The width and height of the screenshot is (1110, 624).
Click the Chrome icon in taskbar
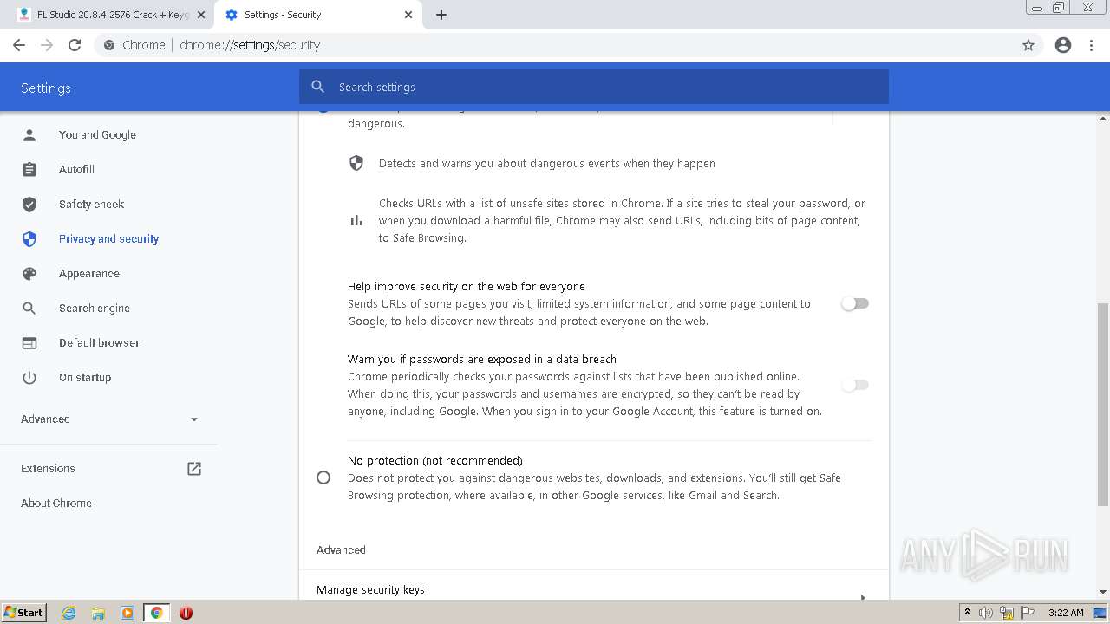157,613
